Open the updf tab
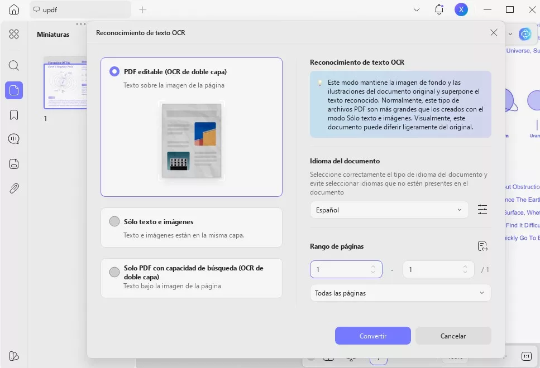 pos(80,9)
